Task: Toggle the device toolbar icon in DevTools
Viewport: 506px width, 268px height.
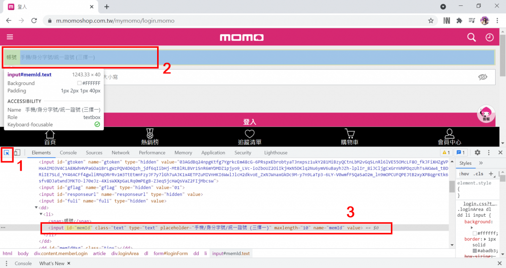Action: pyautogui.click(x=17, y=153)
